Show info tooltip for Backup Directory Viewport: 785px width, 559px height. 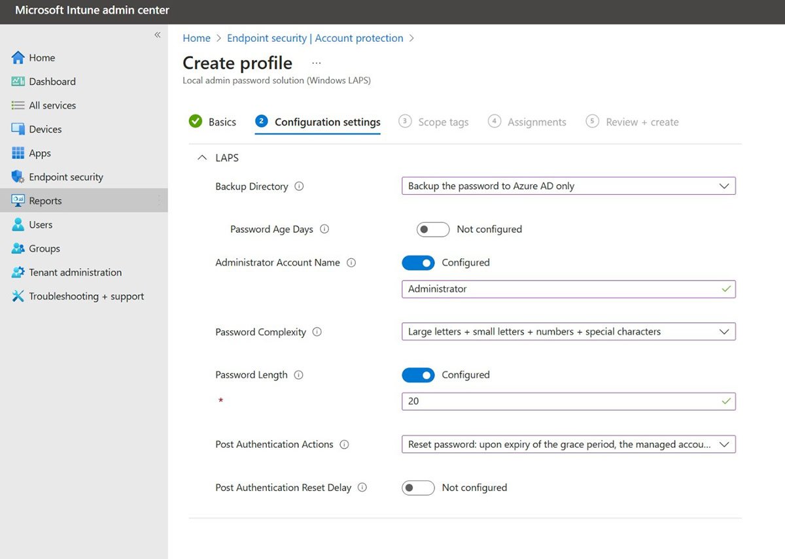tap(299, 186)
